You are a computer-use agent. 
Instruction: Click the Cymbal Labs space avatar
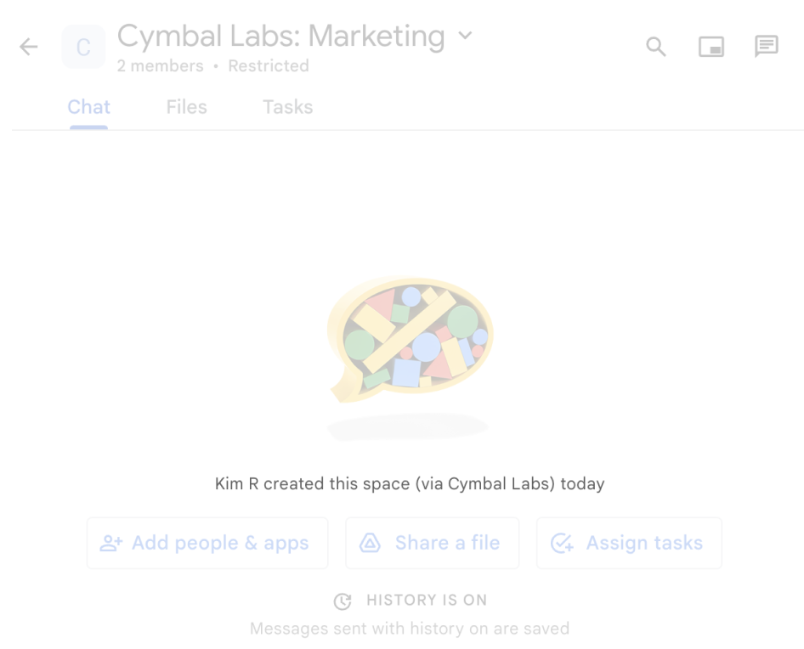pos(83,47)
